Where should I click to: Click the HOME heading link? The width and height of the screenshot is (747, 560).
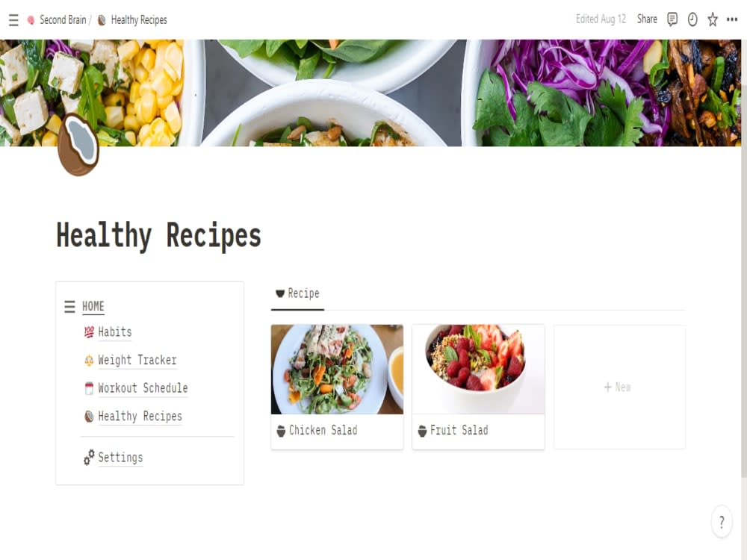coord(93,306)
